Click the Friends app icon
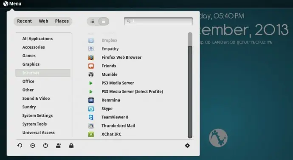 [91, 66]
